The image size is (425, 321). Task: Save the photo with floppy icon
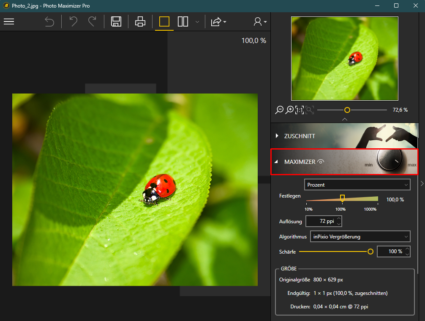tap(116, 21)
